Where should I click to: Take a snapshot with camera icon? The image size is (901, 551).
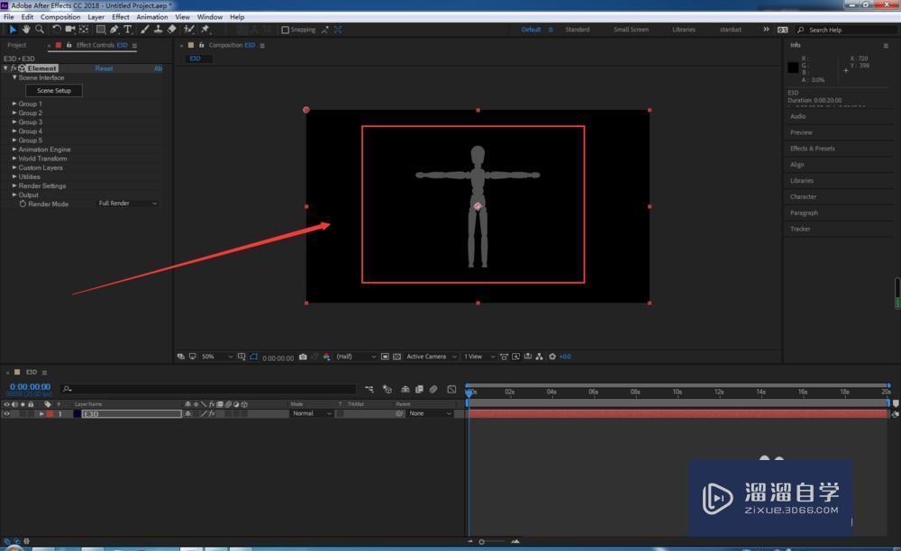tap(303, 357)
